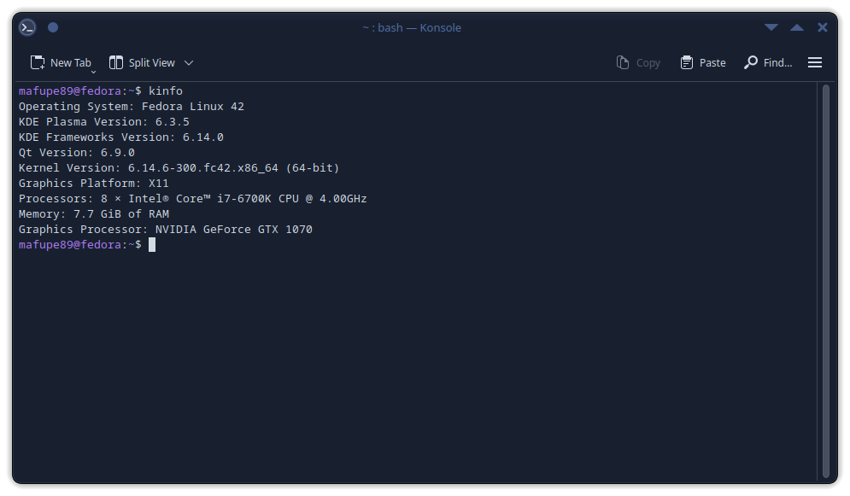
Task: Click the 'Processors: 8 × Intel Core i7-6700K' line
Action: click(192, 199)
